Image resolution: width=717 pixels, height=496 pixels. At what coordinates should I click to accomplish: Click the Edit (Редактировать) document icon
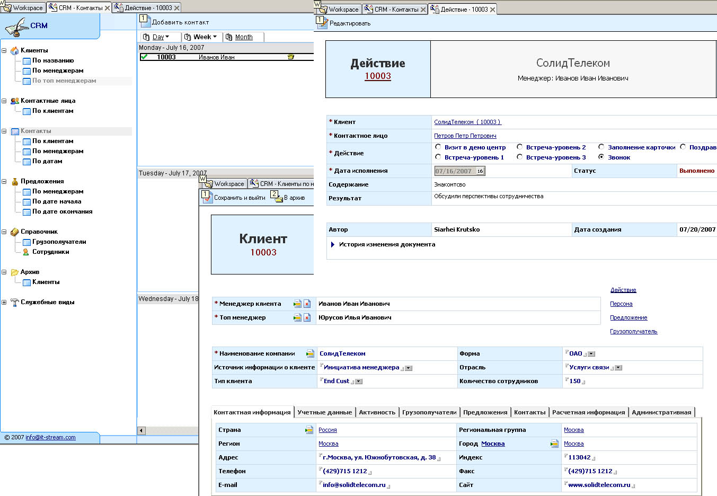click(x=321, y=23)
